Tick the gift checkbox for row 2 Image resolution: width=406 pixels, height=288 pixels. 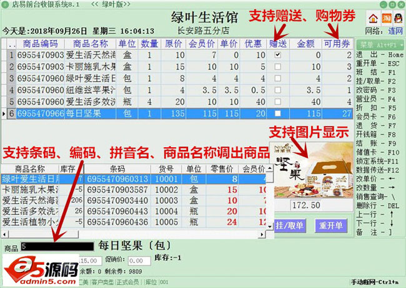[x=277, y=67]
